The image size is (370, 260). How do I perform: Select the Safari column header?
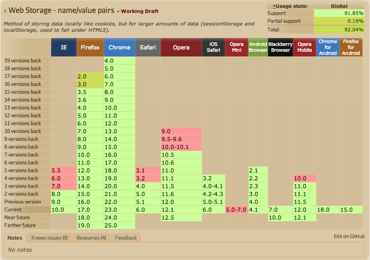(148, 47)
